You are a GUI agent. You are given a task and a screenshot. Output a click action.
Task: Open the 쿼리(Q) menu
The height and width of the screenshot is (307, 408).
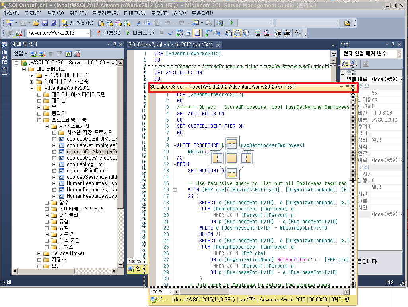(78, 13)
